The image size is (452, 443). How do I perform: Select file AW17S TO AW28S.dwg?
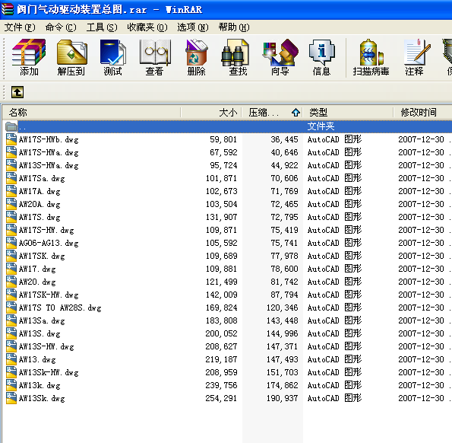coord(60,308)
